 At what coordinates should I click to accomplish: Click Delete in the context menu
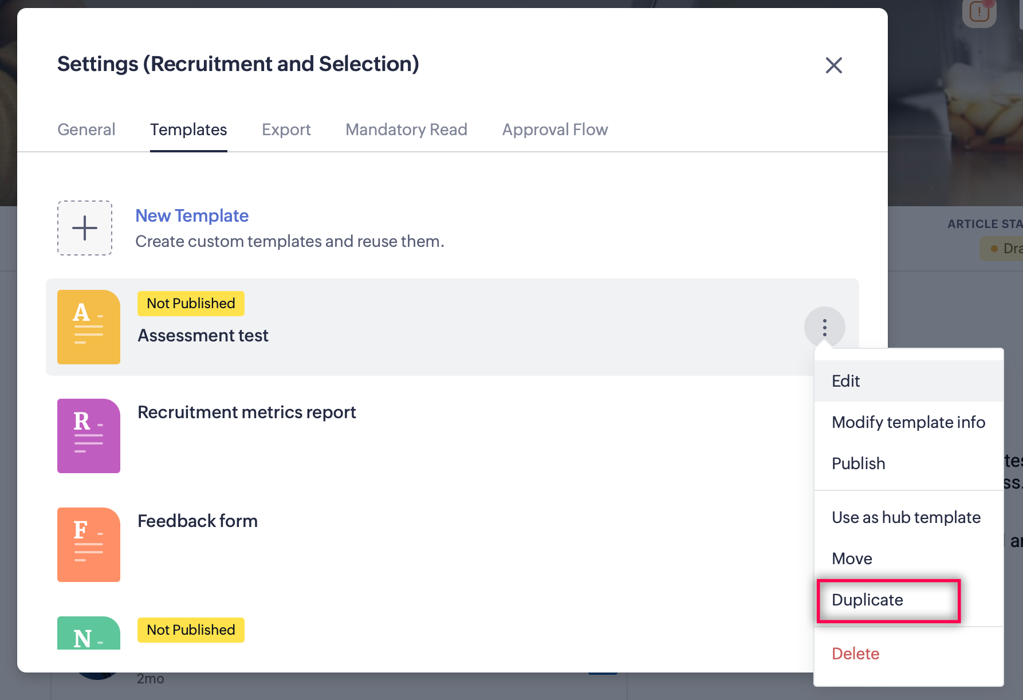click(856, 654)
